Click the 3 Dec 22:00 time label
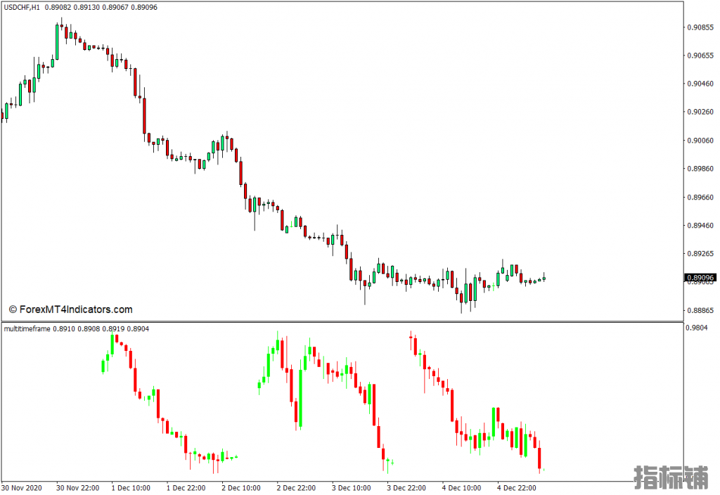 click(406, 487)
